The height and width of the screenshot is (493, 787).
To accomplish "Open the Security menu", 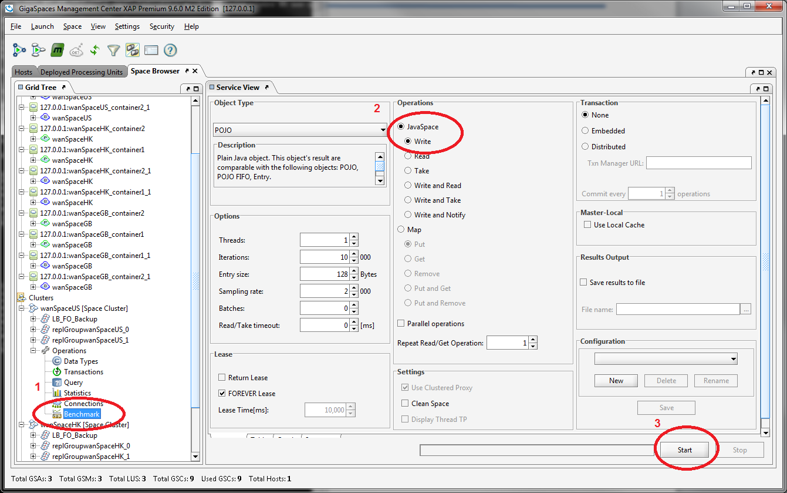I will coord(162,26).
